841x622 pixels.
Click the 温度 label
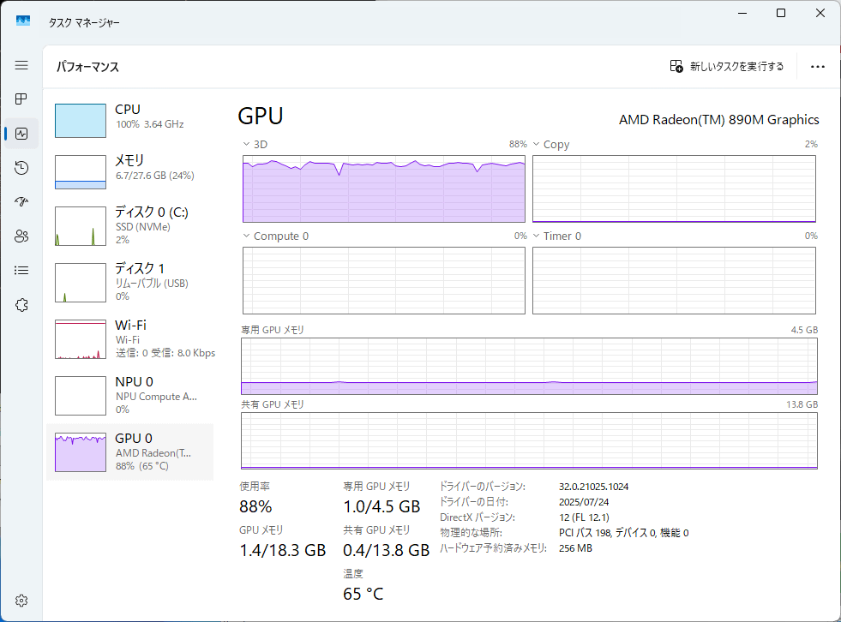coord(353,573)
